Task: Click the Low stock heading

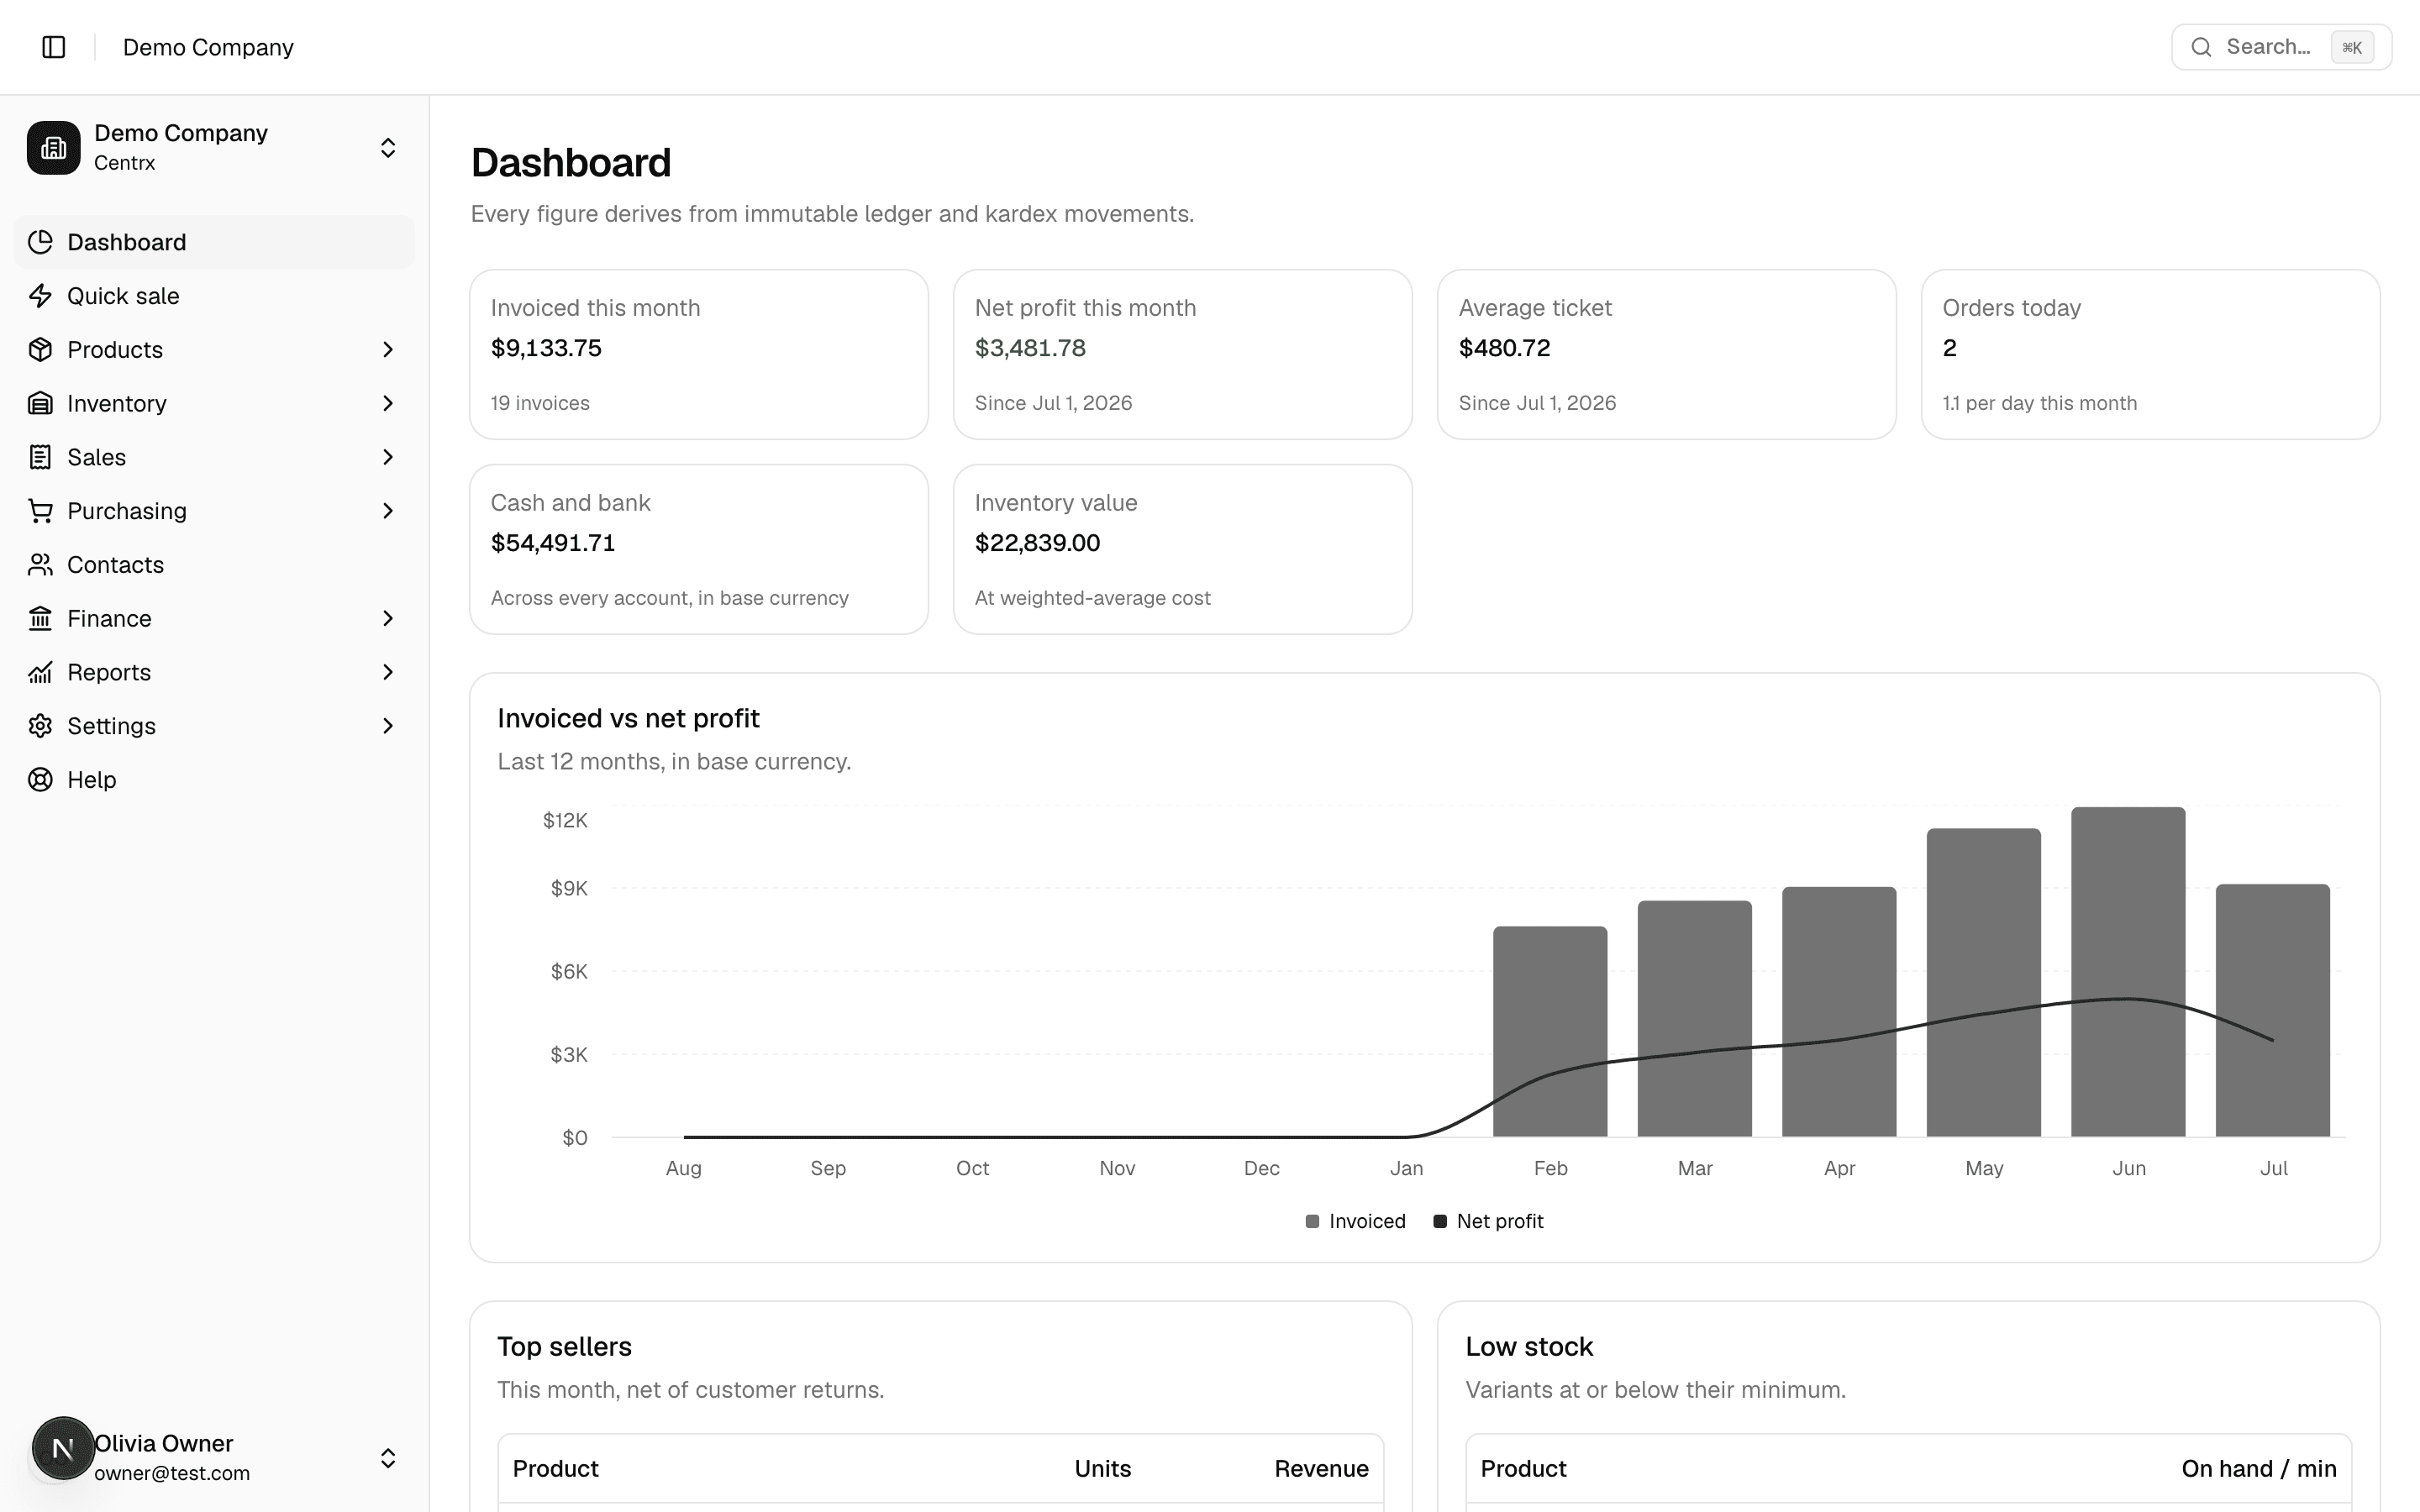Action: pos(1529,1347)
